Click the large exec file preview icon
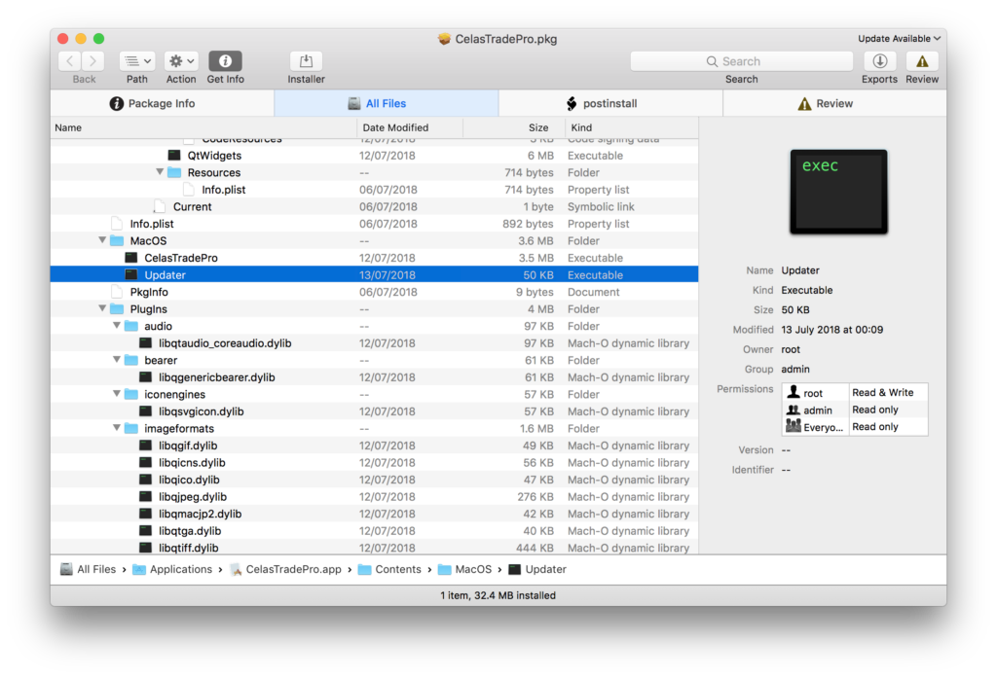Screen dimensions: 997x678 [x=838, y=192]
